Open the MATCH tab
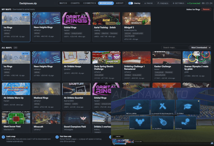The width and height of the screenshot is (214, 146). (63, 3)
